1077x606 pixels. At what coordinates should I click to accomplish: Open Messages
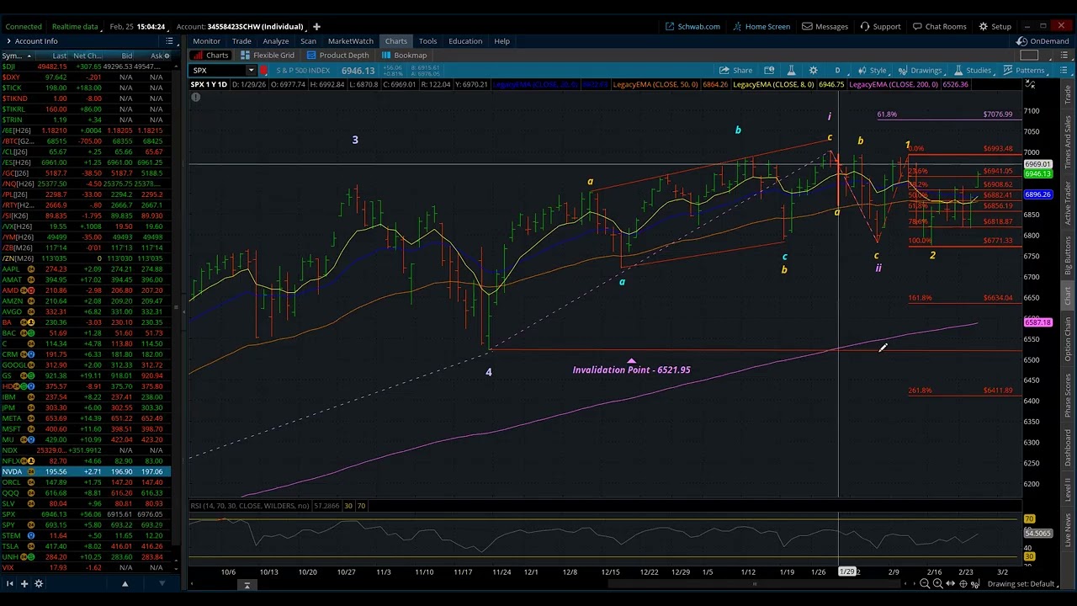pos(825,26)
